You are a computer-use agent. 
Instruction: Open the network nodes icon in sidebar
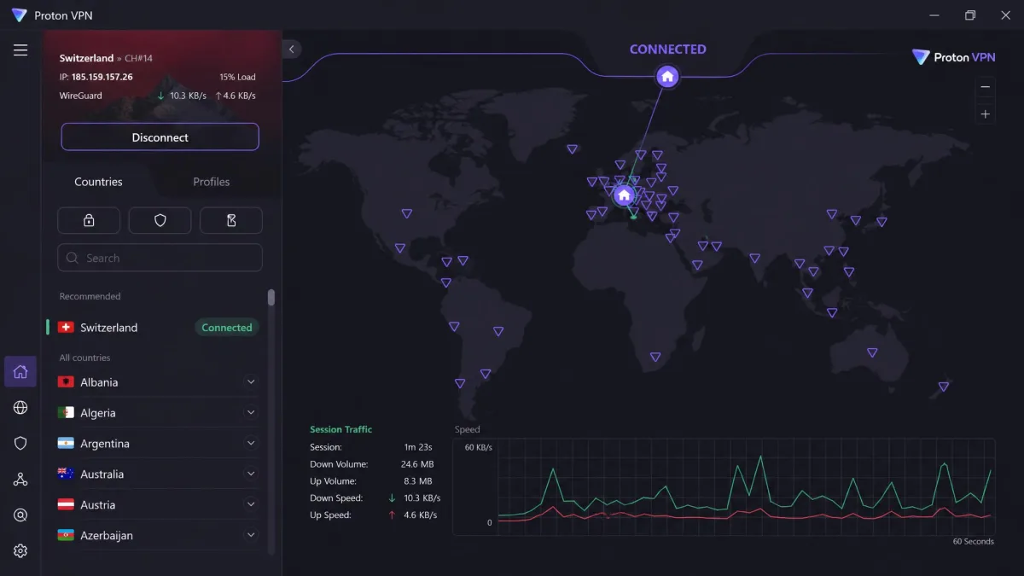coord(20,480)
